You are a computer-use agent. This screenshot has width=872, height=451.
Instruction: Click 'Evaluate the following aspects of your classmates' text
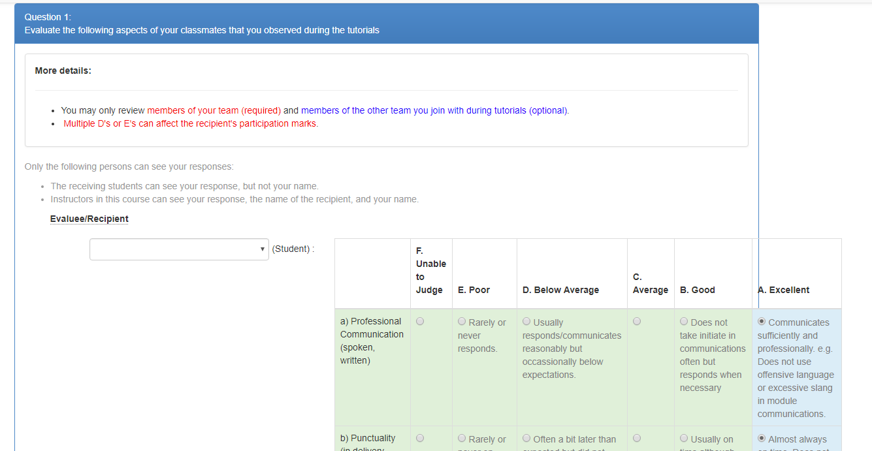coord(202,30)
